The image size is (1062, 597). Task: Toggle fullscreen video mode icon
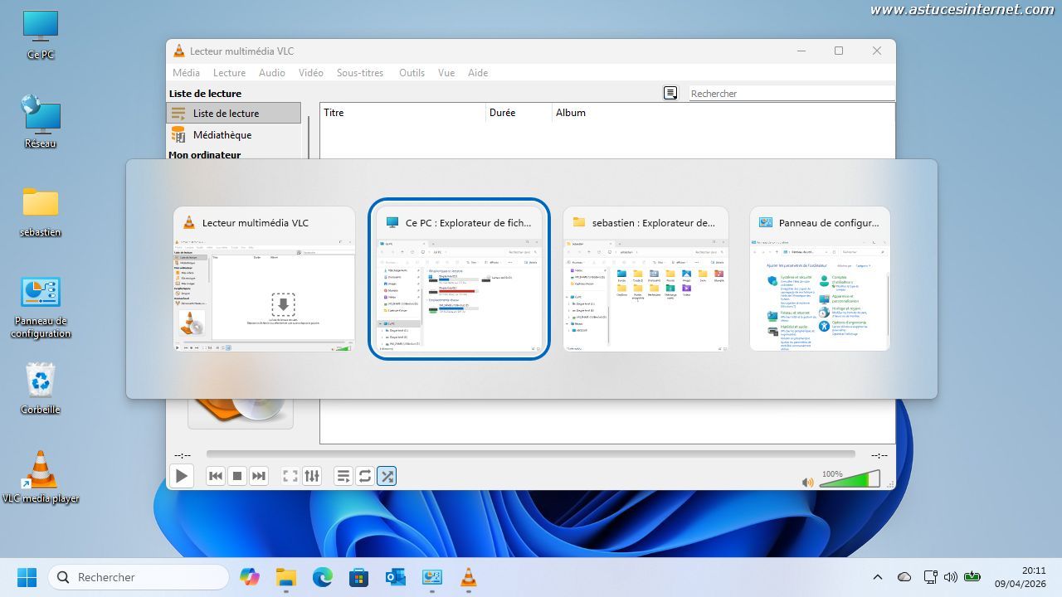(290, 476)
